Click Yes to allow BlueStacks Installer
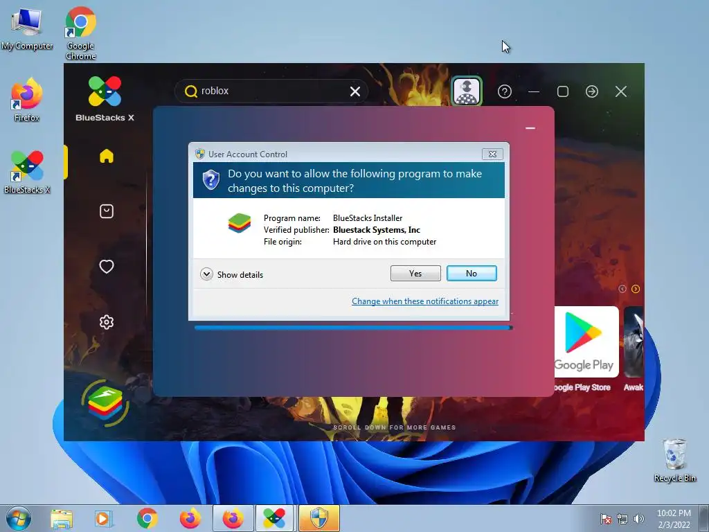709x532 pixels. (x=415, y=273)
